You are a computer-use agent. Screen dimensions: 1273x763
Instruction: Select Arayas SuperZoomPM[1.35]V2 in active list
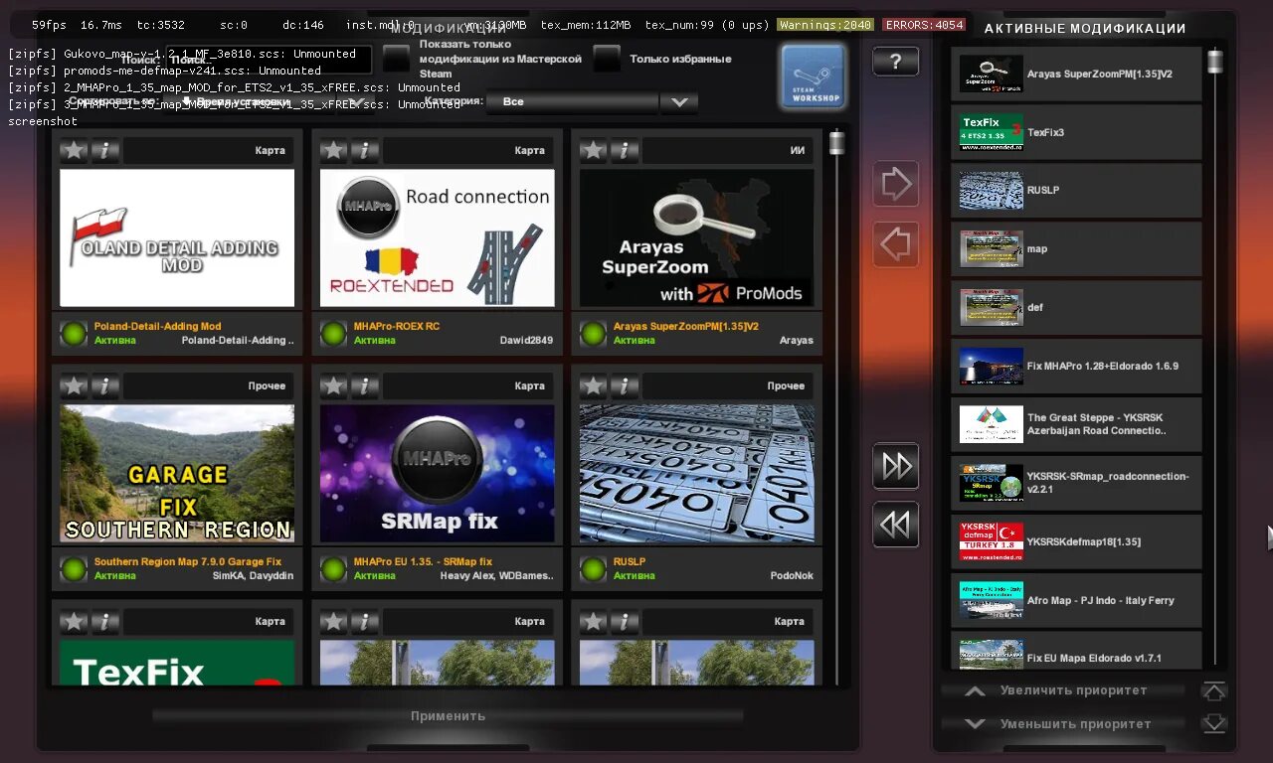1076,74
